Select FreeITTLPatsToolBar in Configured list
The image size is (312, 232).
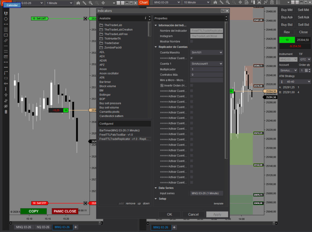click(116, 135)
